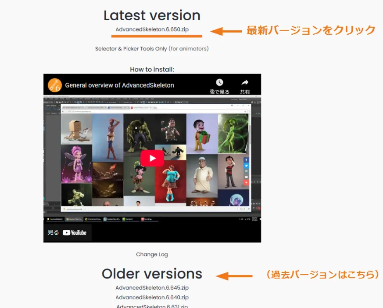The width and height of the screenshot is (383, 308).
Task: Open the video on YouTube via 見る button
Action: 67,232
